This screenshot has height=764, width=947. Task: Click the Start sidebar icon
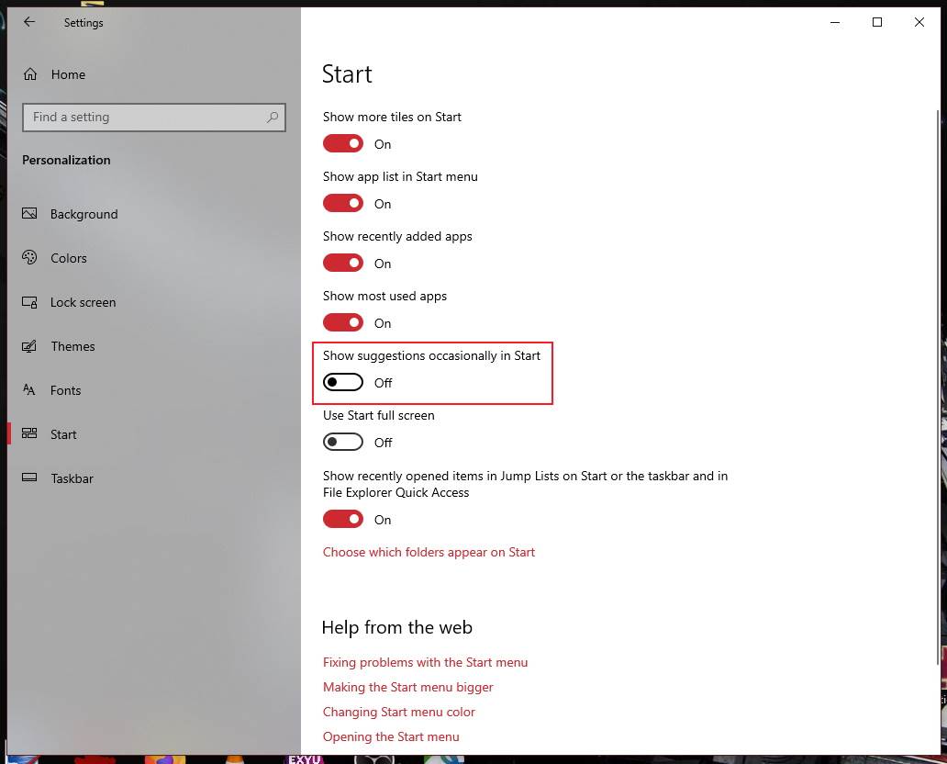(30, 434)
